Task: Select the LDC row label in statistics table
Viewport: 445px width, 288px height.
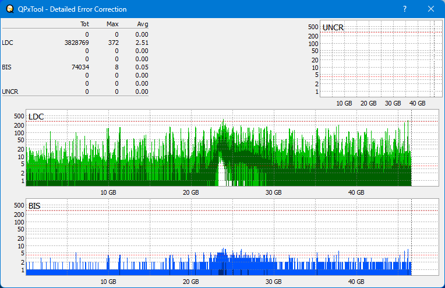Action: (x=8, y=43)
